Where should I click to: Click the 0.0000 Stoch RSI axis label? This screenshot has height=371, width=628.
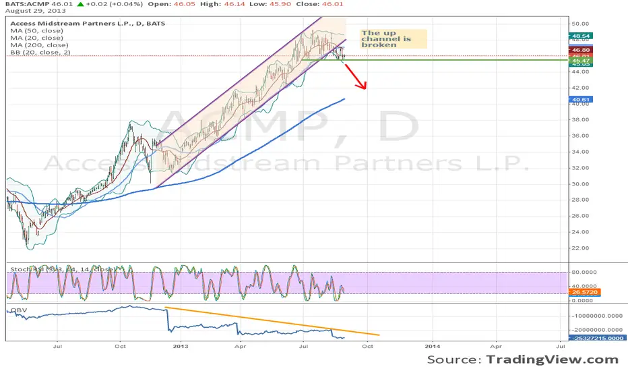click(x=583, y=300)
